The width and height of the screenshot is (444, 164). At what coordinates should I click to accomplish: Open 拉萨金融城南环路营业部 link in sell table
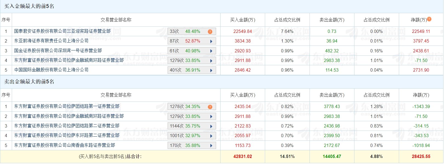click(69, 116)
